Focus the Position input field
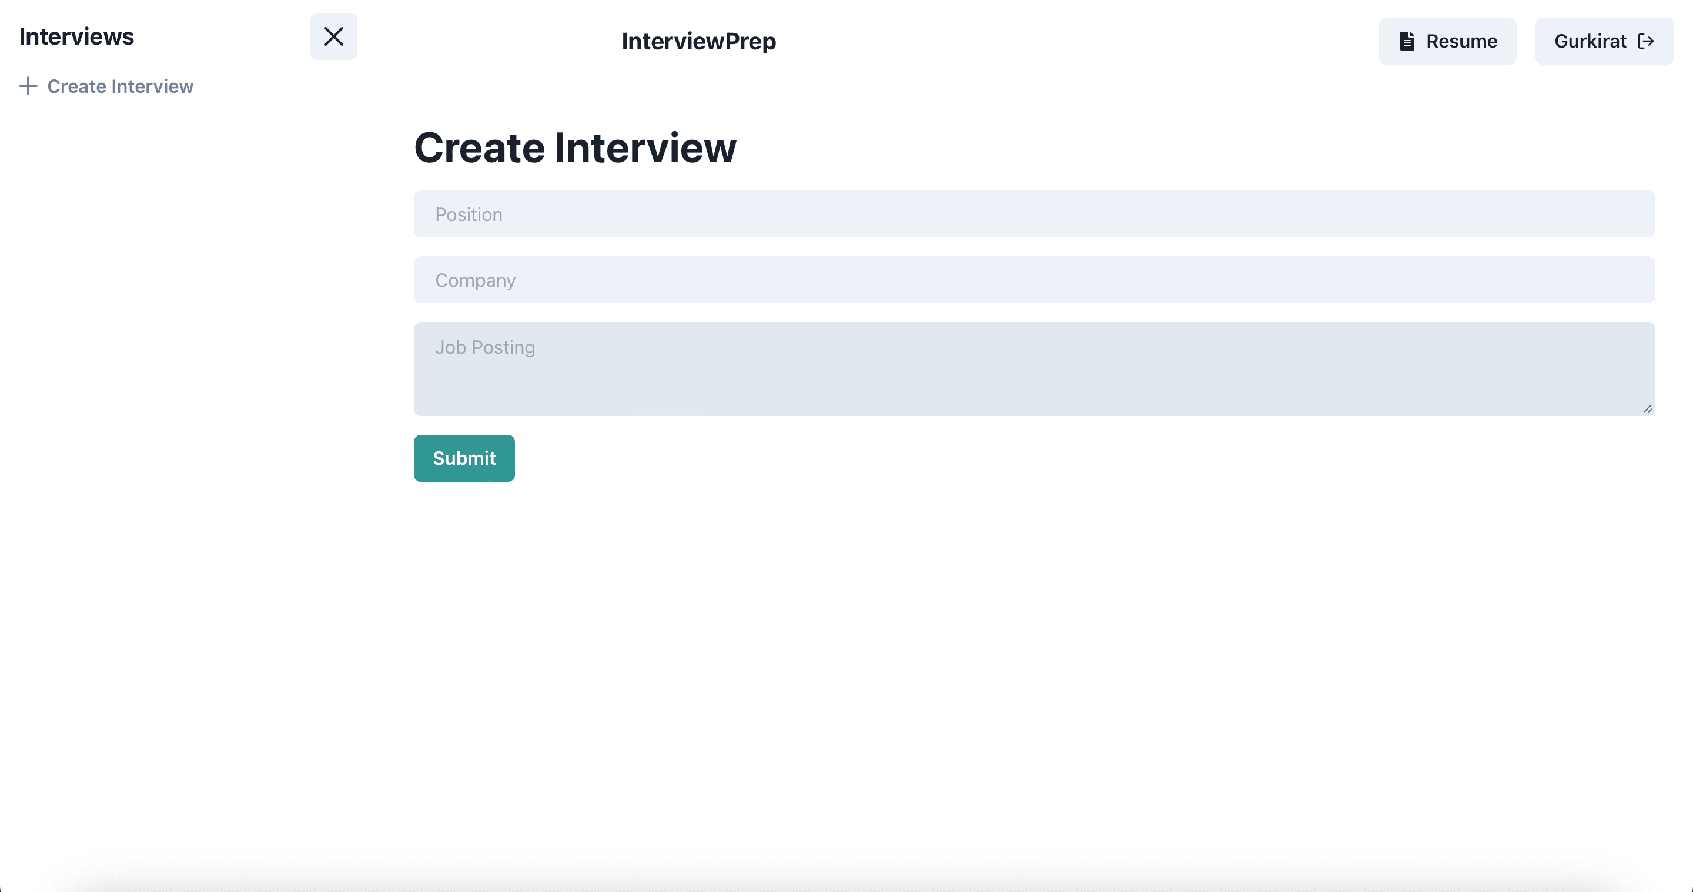This screenshot has height=892, width=1693. click(x=1033, y=214)
